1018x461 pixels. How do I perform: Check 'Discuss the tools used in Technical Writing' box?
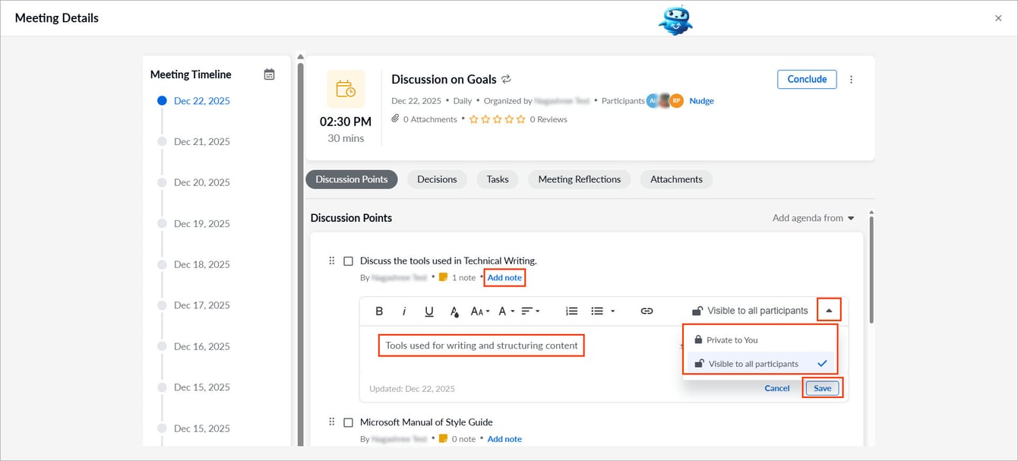pyautogui.click(x=349, y=261)
